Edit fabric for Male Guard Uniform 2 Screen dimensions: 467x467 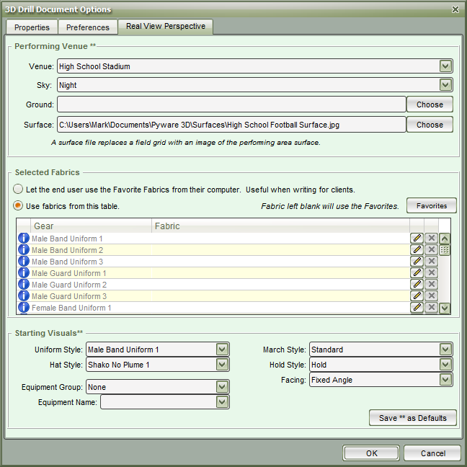[x=417, y=284]
